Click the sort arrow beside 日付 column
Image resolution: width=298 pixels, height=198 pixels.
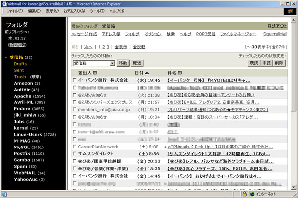(x=147, y=73)
